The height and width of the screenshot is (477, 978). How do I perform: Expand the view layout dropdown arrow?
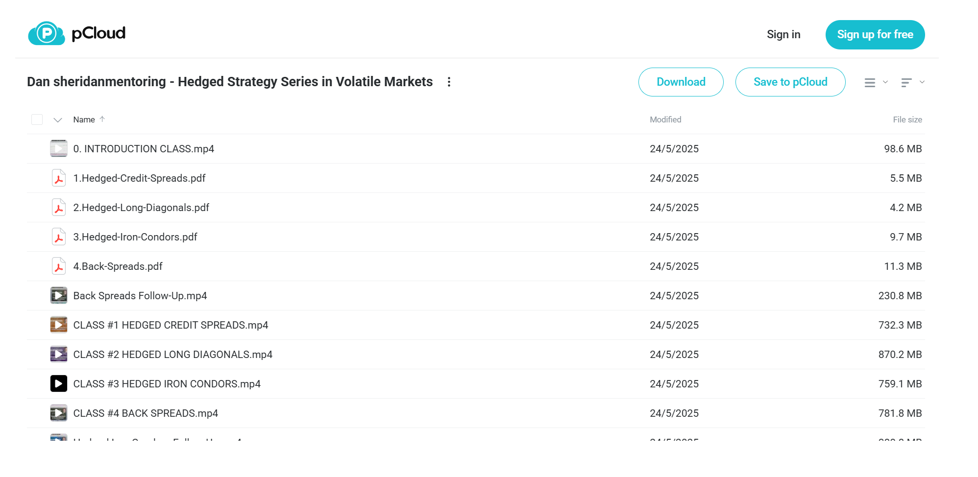pos(885,82)
